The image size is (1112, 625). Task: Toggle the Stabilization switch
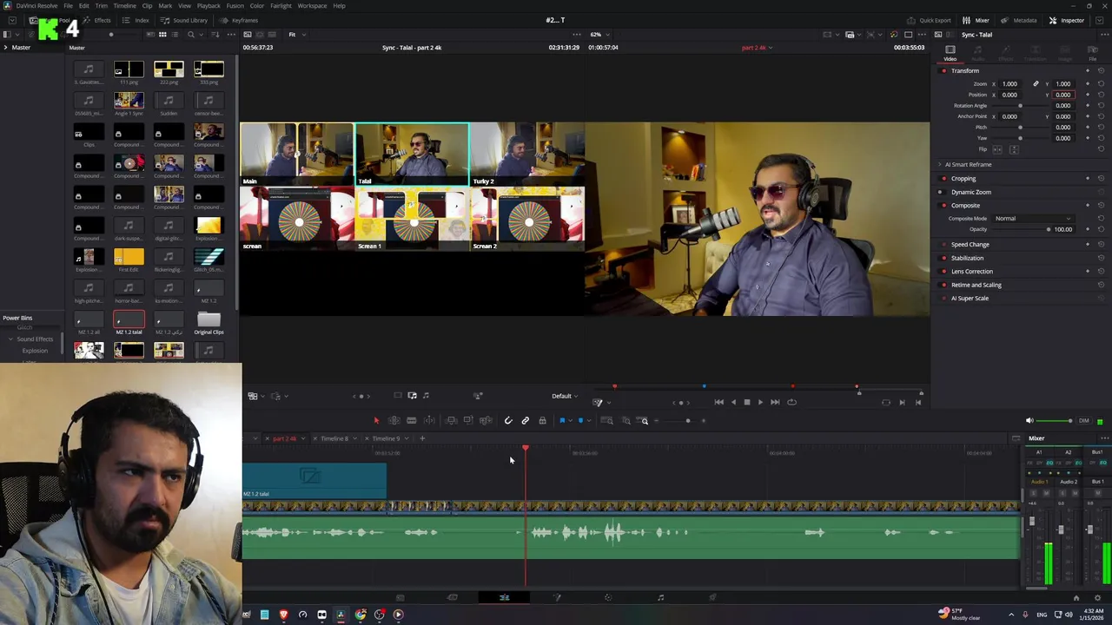(943, 258)
